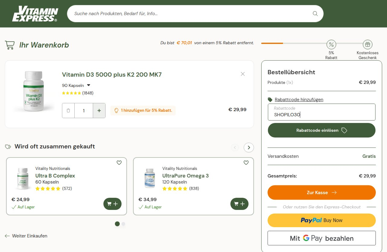This screenshot has width=387, height=252.
Task: Choose Mit Google Pay bezahlen
Action: 322,238
